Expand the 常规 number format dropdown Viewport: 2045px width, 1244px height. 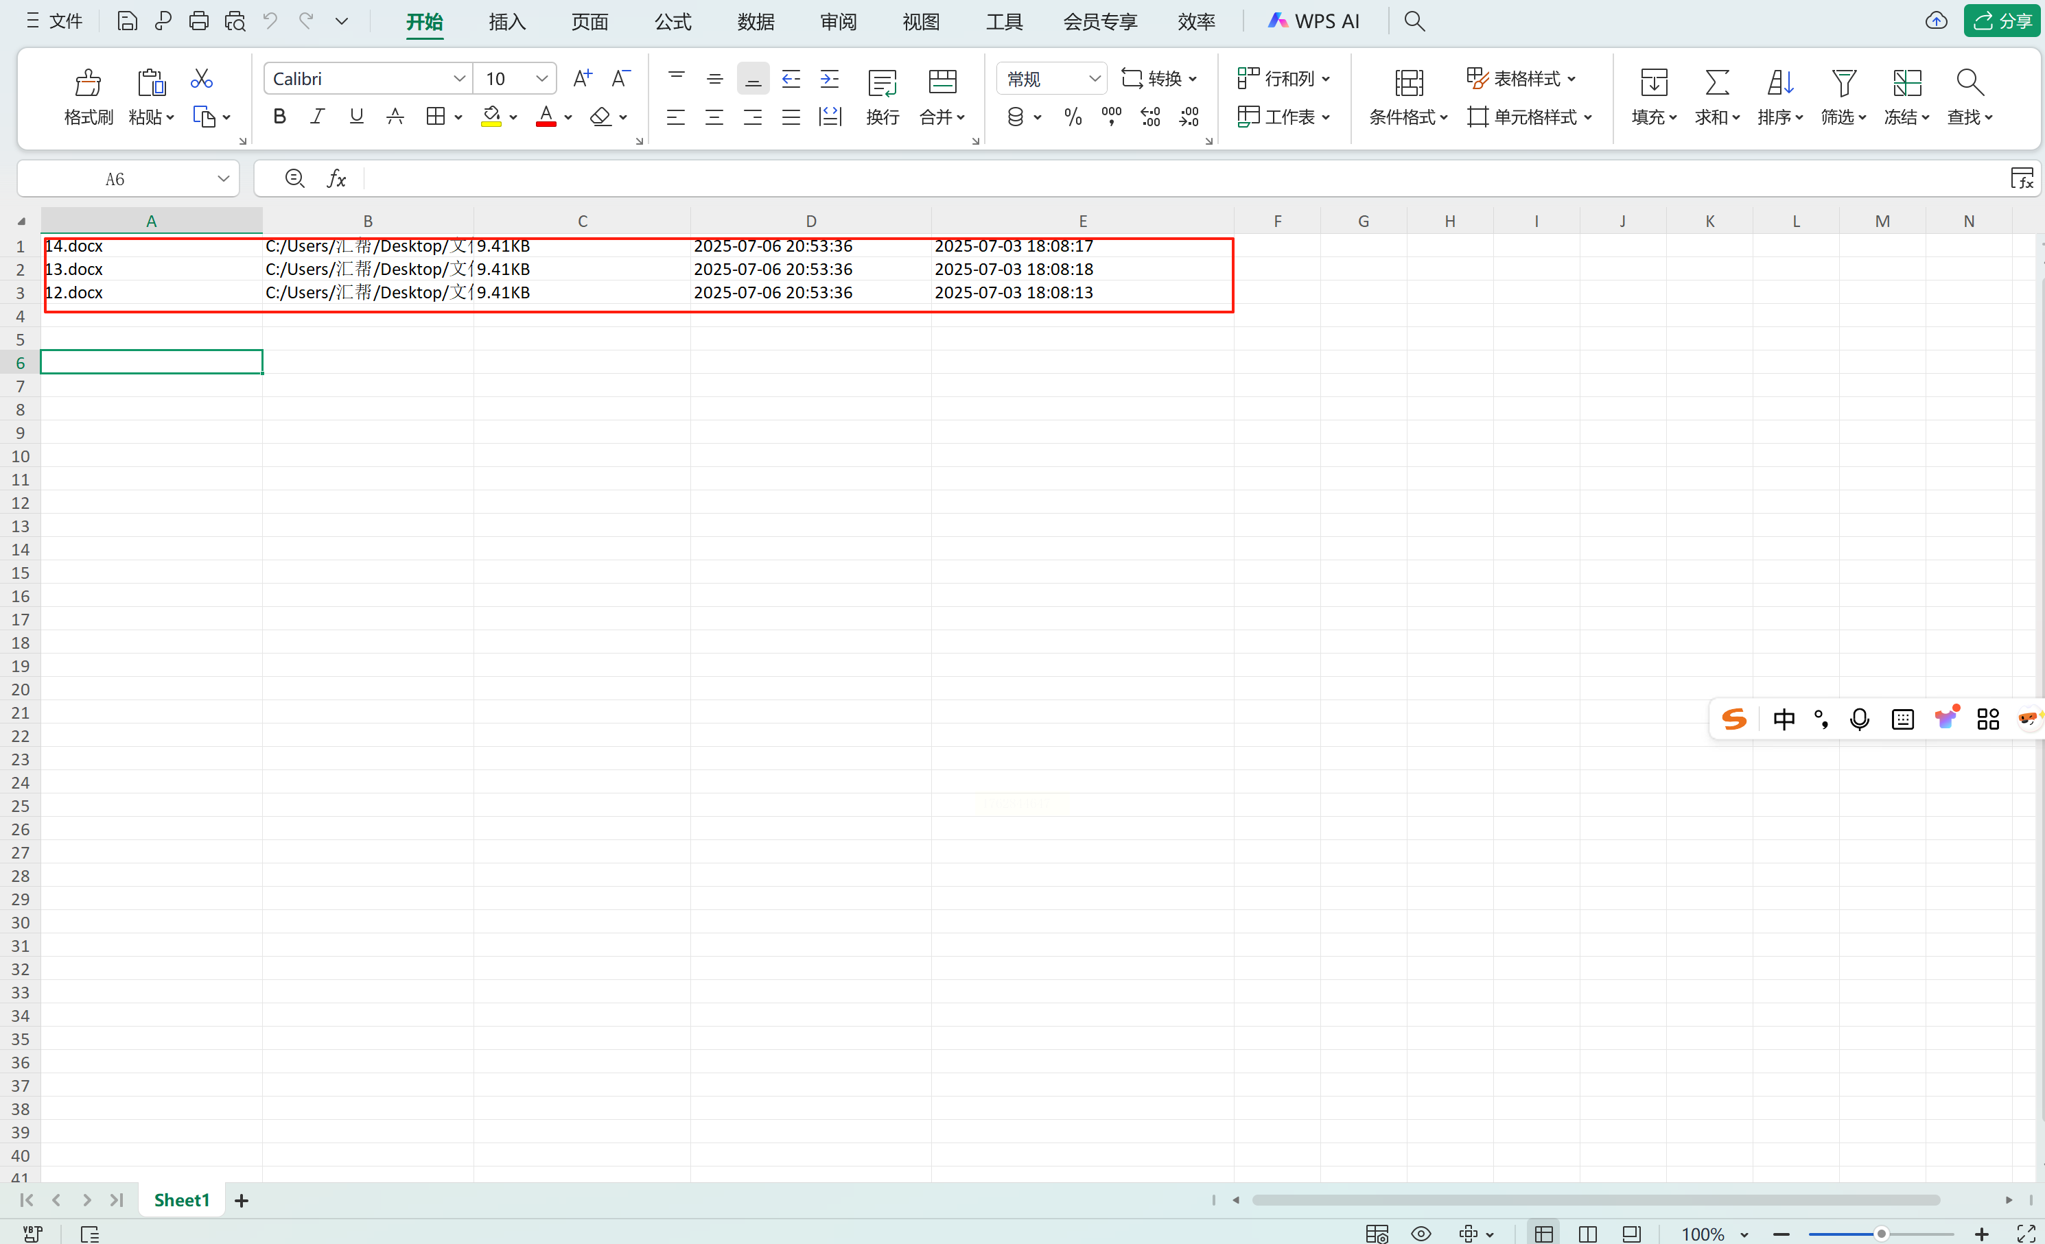point(1094,79)
